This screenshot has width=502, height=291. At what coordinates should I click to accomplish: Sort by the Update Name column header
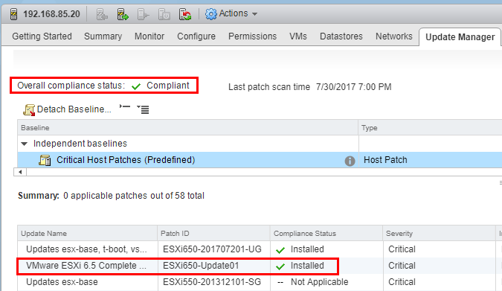click(x=87, y=233)
